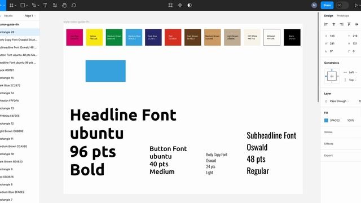Click the width field 241

[x=332, y=44]
